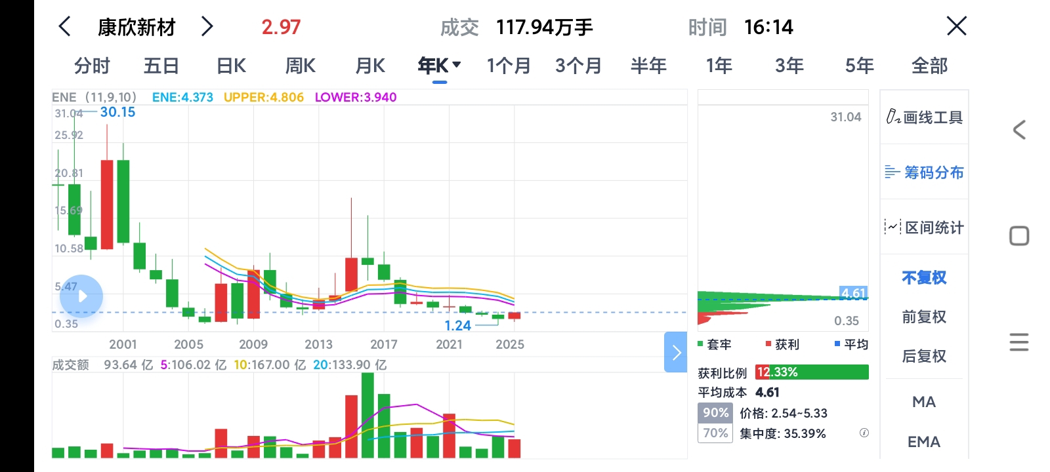This screenshot has height=472, width=1050.
Task: Select the 3个月 range
Action: [x=579, y=66]
